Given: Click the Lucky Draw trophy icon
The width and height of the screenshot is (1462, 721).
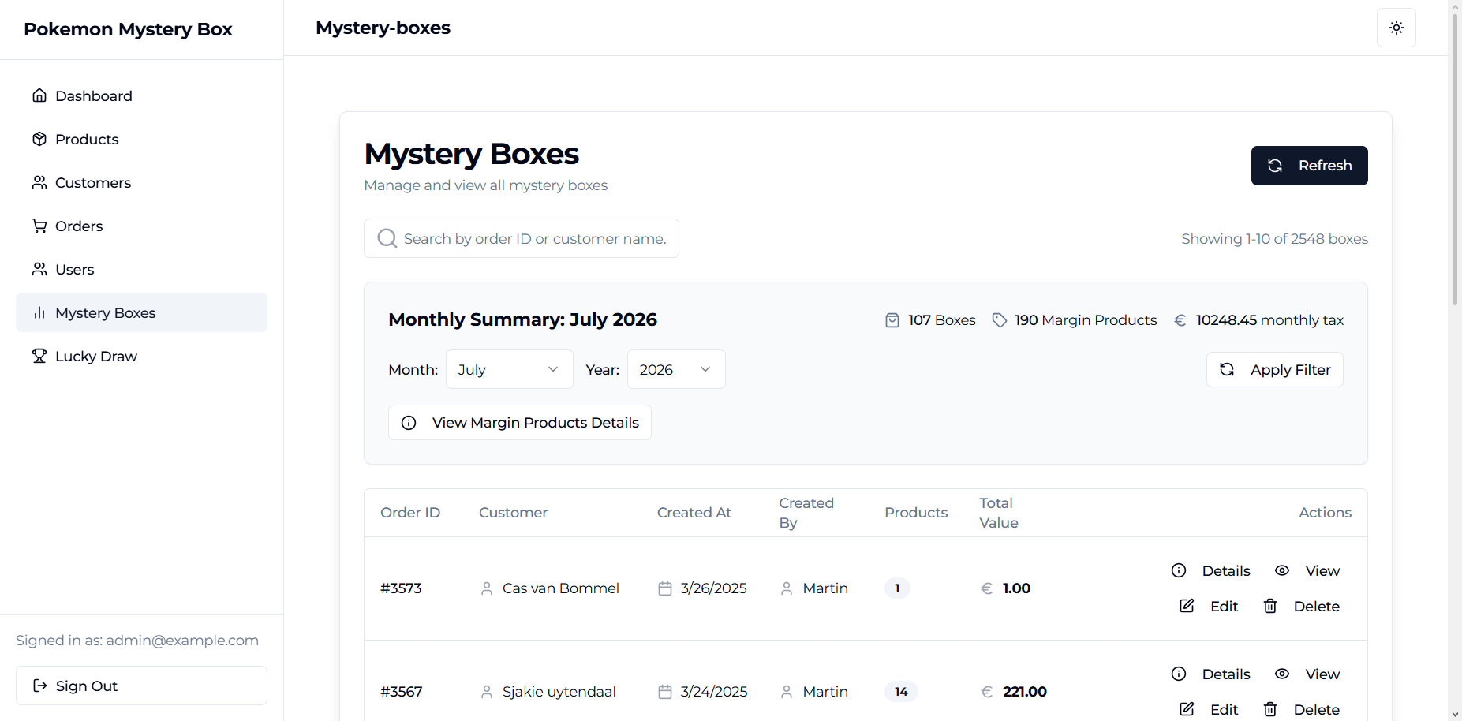Looking at the screenshot, I should coord(39,356).
